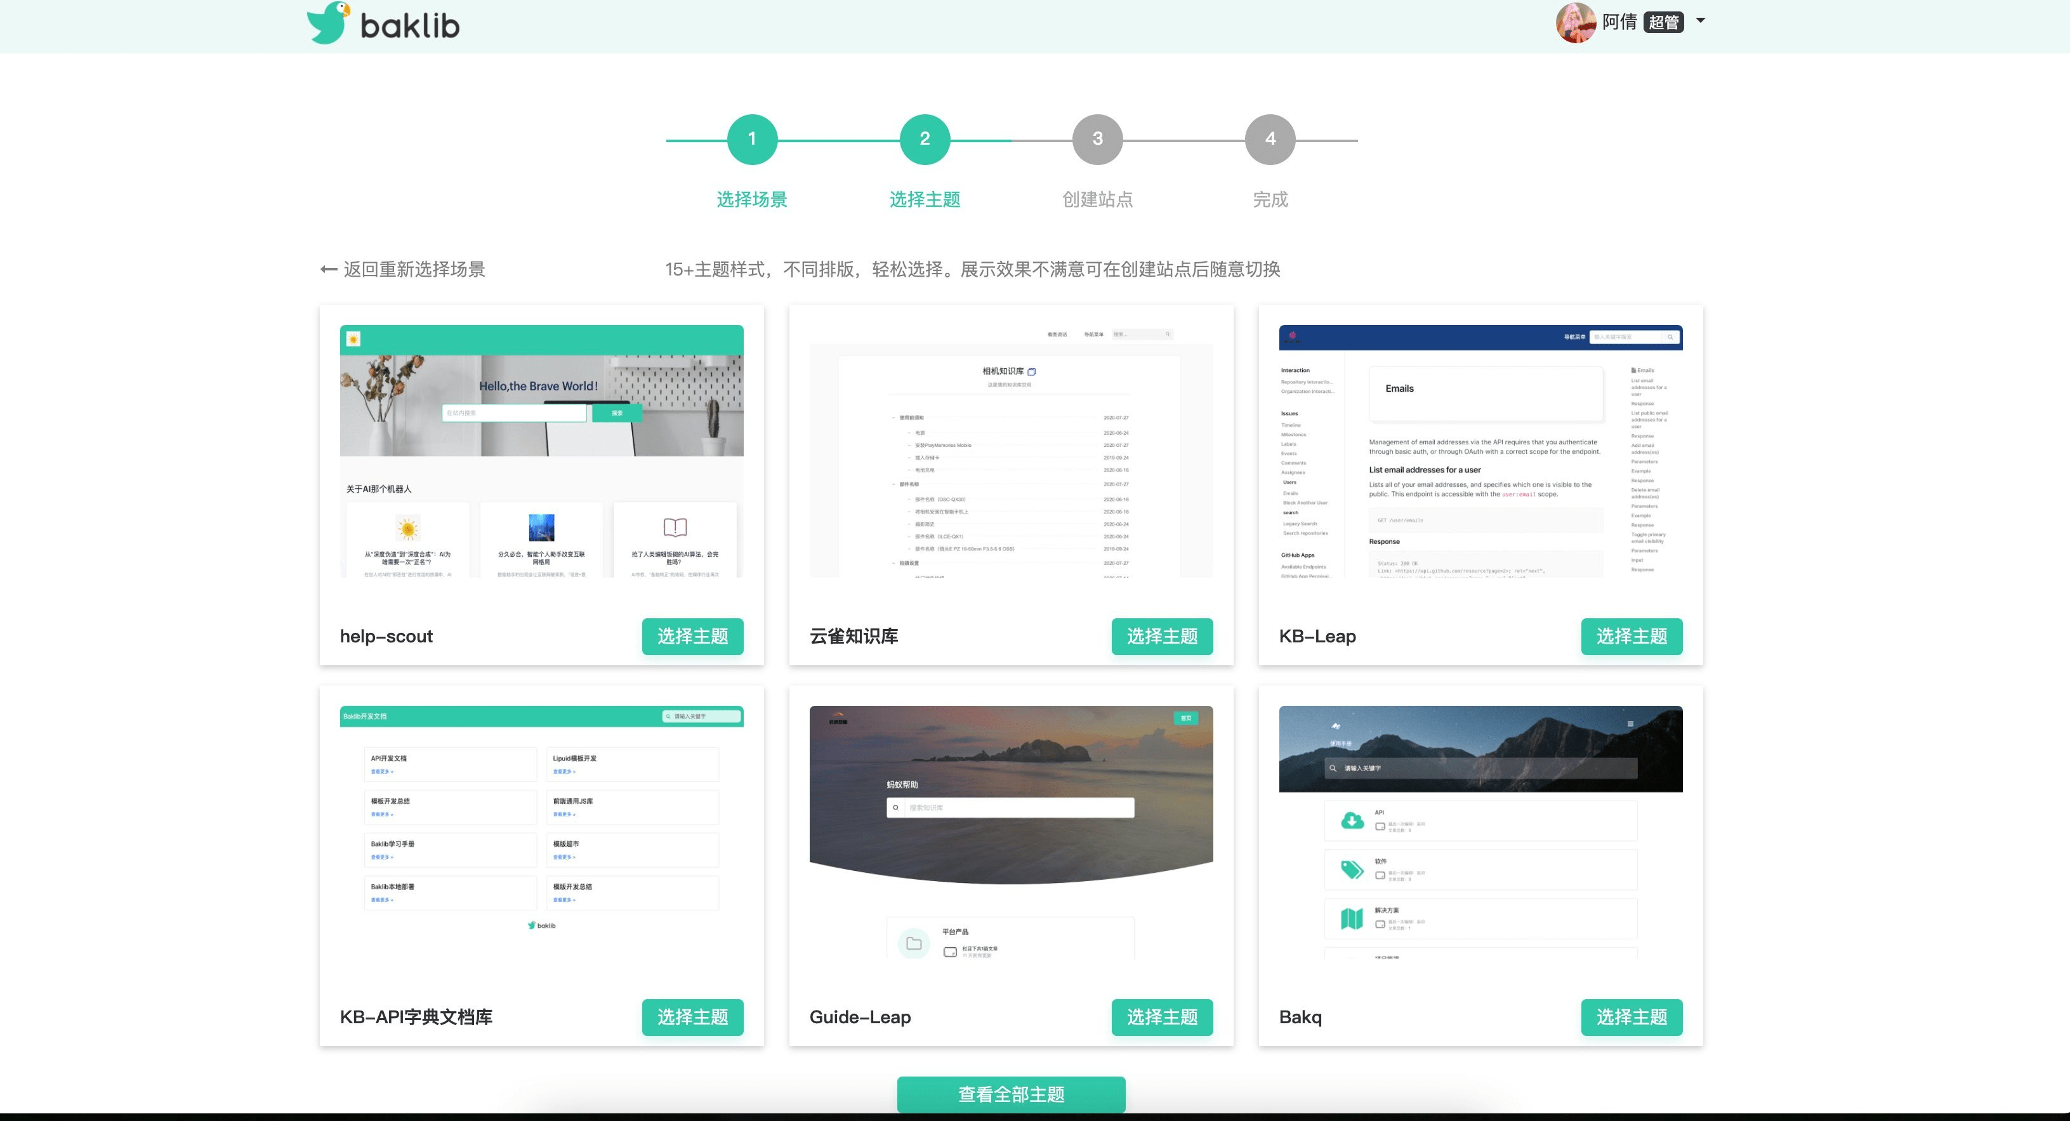Viewport: 2070px width, 1121px height.
Task: Click the baklib parrot logo
Action: [383, 23]
